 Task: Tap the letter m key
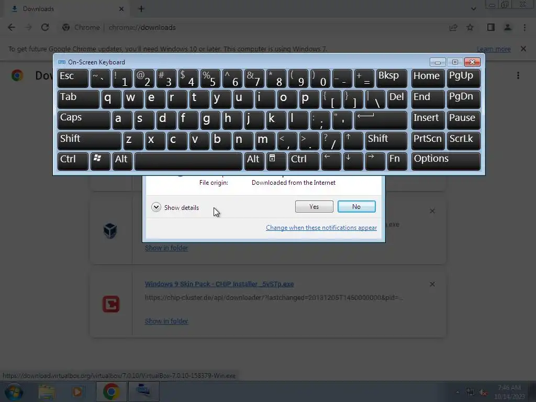pos(265,141)
